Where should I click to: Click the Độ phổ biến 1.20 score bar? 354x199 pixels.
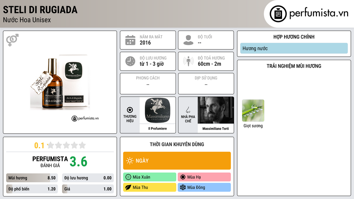point(32,189)
